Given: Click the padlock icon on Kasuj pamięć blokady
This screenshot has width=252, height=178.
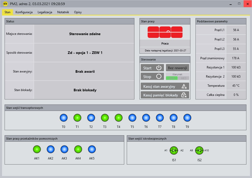Looking at the screenshot, I should (184, 95).
